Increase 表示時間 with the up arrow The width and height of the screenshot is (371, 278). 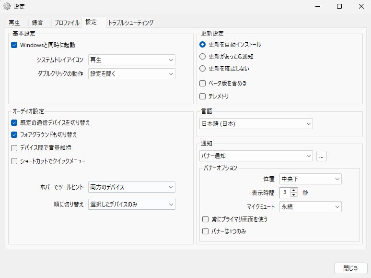click(294, 190)
